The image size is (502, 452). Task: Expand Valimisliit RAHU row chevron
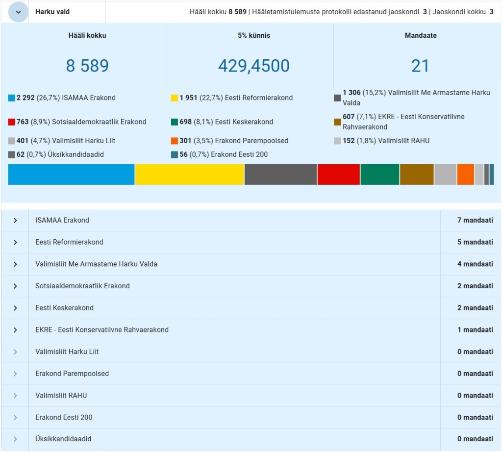(x=15, y=396)
